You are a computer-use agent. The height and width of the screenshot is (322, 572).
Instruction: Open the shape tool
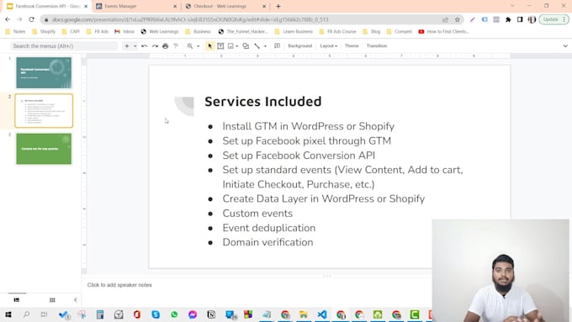(x=246, y=46)
